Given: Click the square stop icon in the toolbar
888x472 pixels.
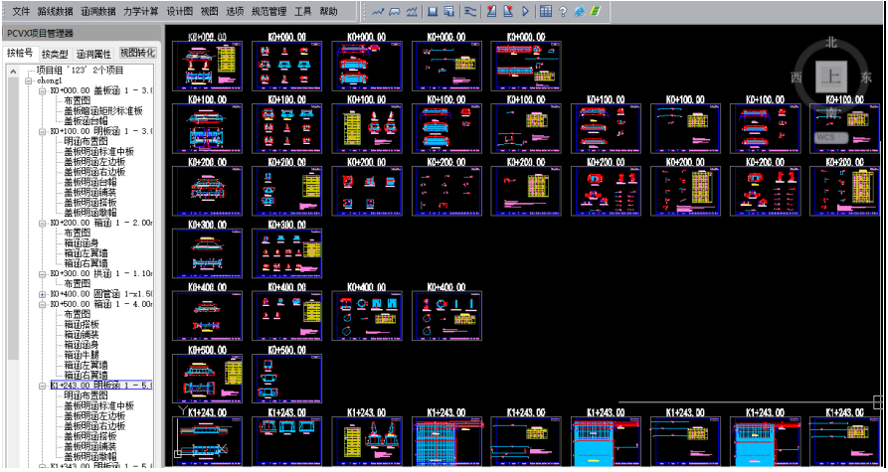Looking at the screenshot, I should click(x=433, y=11).
